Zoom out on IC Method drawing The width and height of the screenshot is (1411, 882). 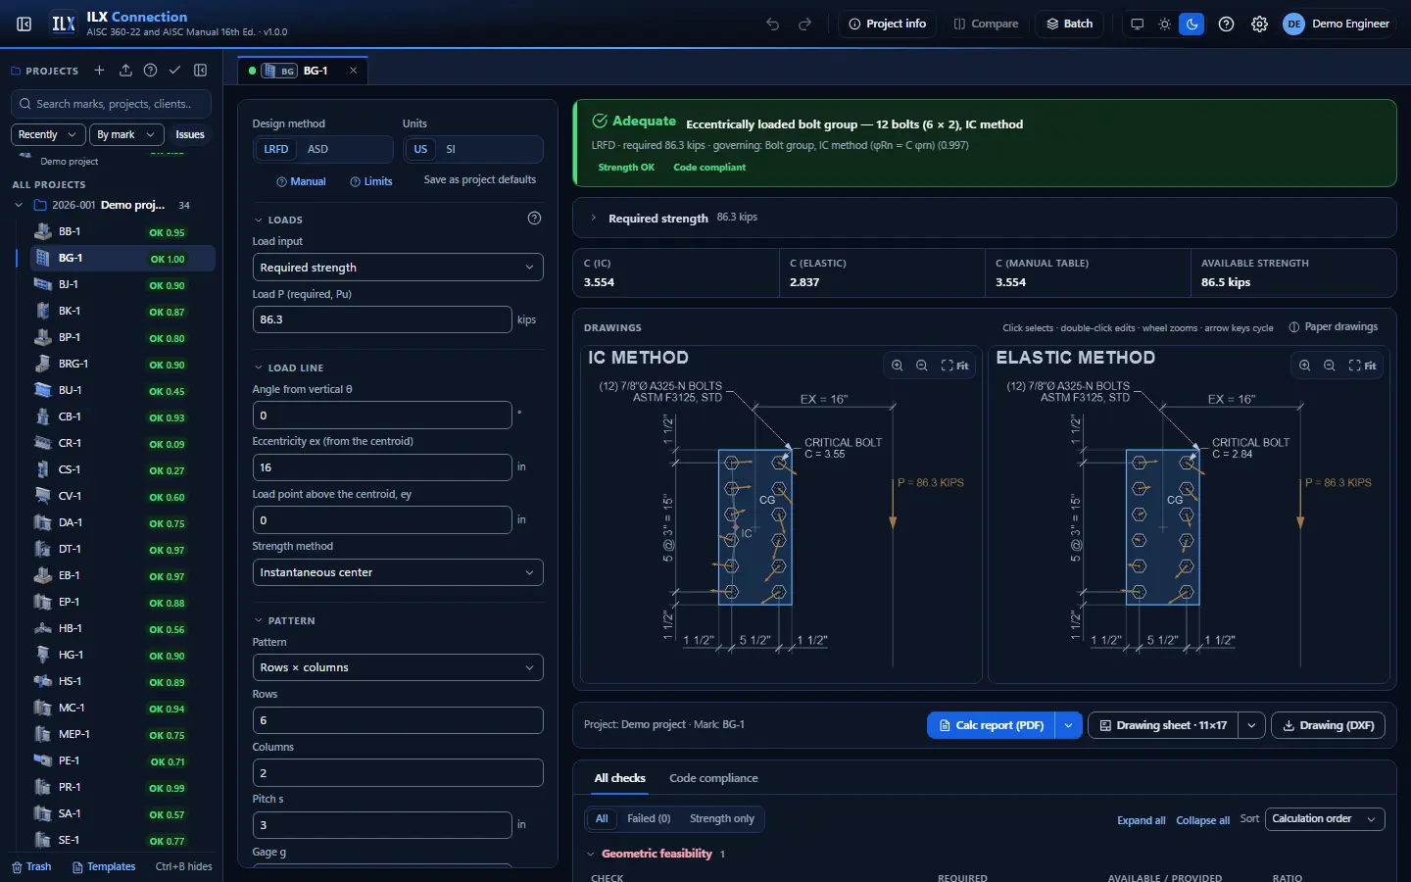click(921, 366)
